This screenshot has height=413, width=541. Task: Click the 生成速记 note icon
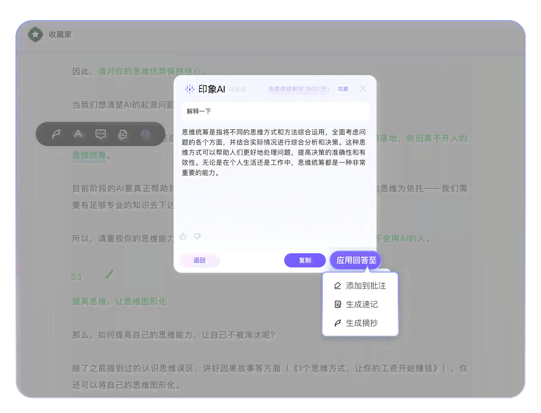coord(338,305)
